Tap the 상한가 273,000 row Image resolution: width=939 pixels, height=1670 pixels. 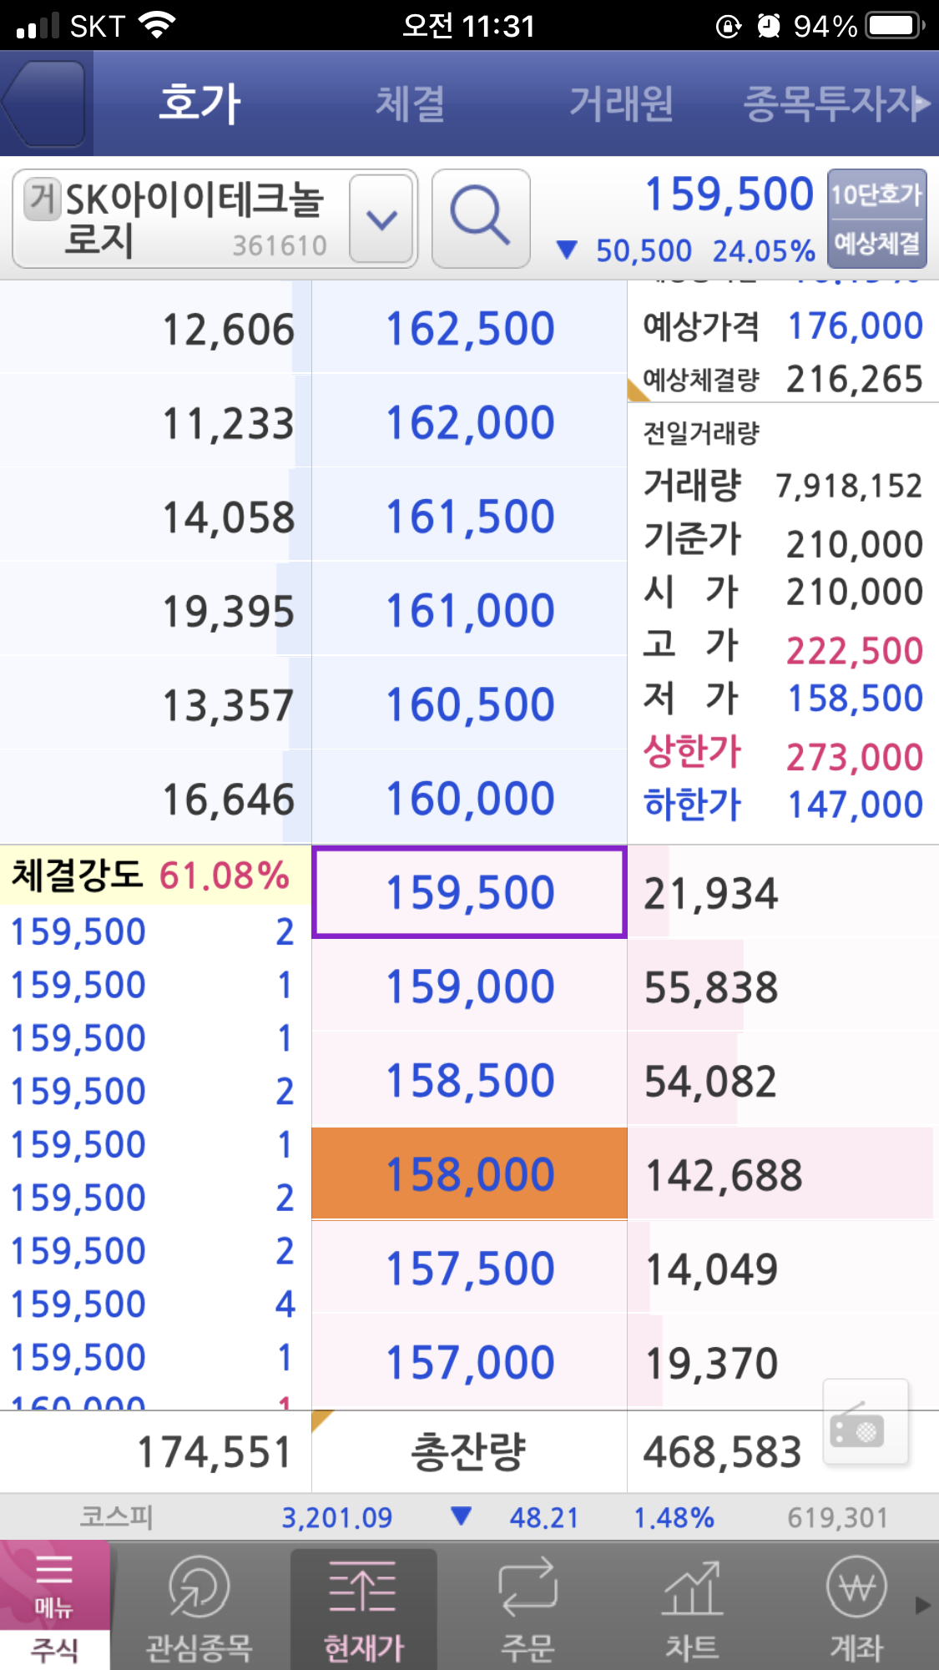pyautogui.click(x=783, y=755)
